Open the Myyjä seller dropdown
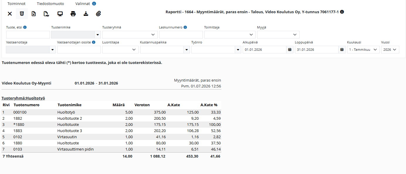Image resolution: width=406 pixels, height=174 pixels. point(278,35)
